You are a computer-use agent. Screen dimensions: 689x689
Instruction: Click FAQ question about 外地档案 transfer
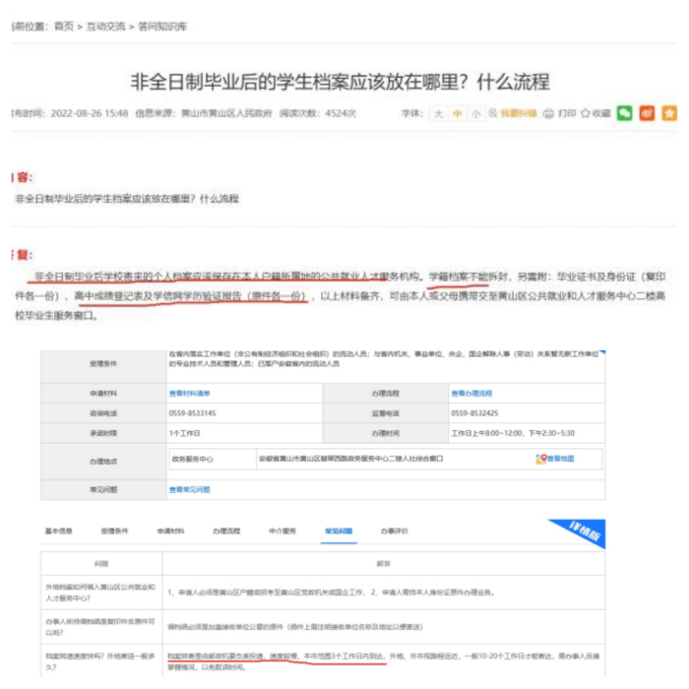tap(100, 593)
